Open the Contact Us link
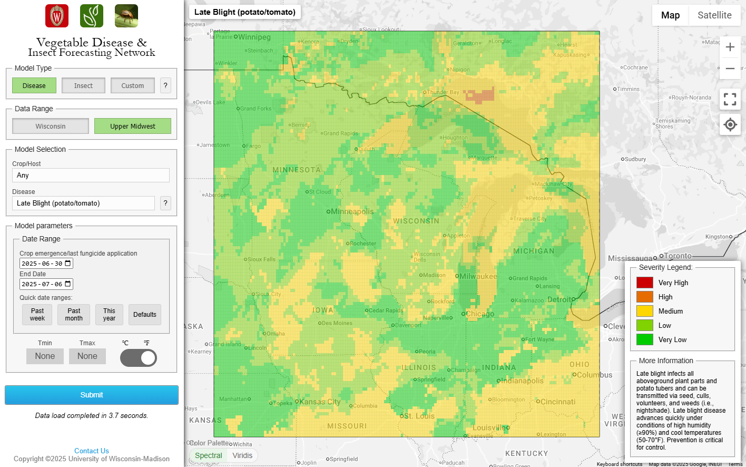 point(92,451)
